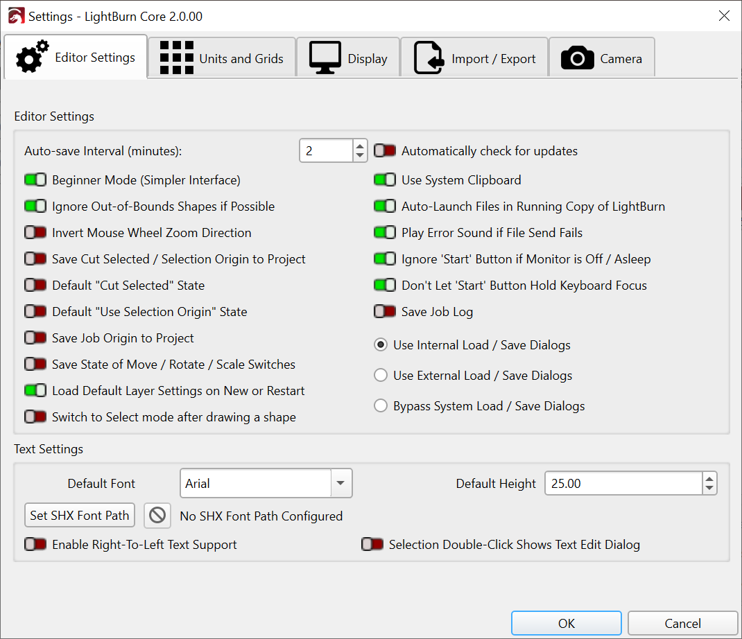Click the OK button
742x639 pixels.
[x=566, y=623]
